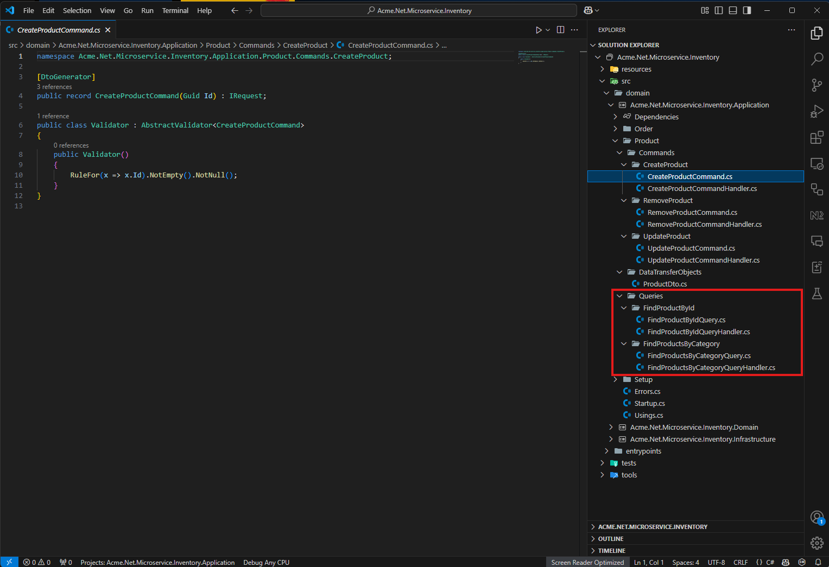Image resolution: width=829 pixels, height=567 pixels.
Task: Open the Accounts icon in activity bar
Action: point(817,517)
